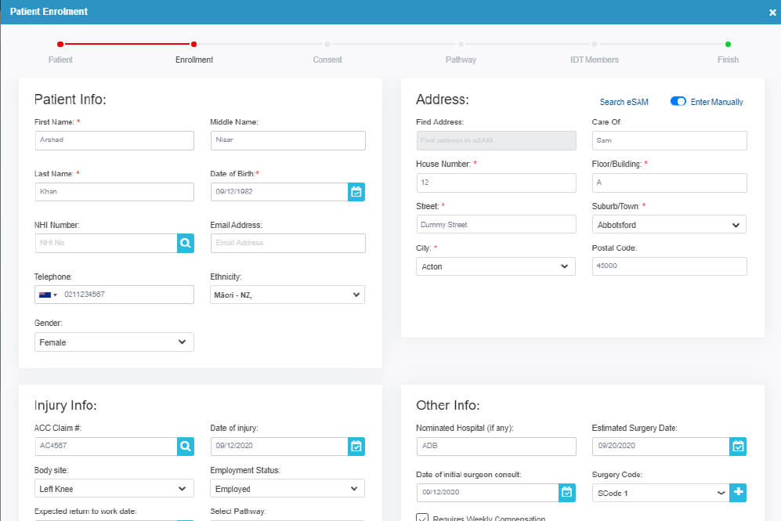Image resolution: width=781 pixels, height=521 pixels.
Task: Click the Telephone number field
Action: point(127,295)
